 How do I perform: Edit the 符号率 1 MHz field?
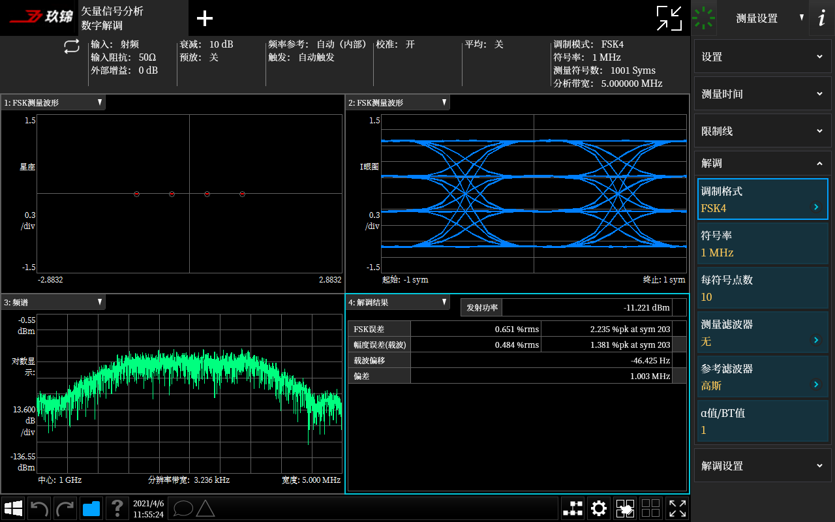(763, 243)
